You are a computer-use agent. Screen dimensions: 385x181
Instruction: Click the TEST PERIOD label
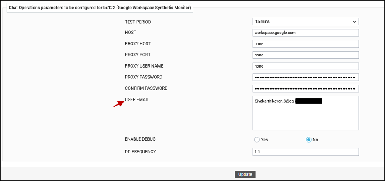coord(138,22)
